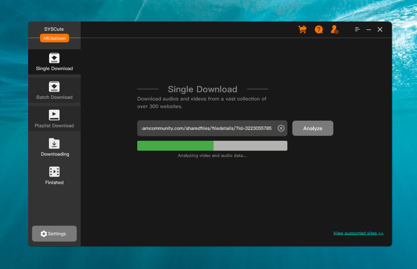Switch to Playlist Download mode
The height and width of the screenshot is (269, 417).
pos(54,116)
